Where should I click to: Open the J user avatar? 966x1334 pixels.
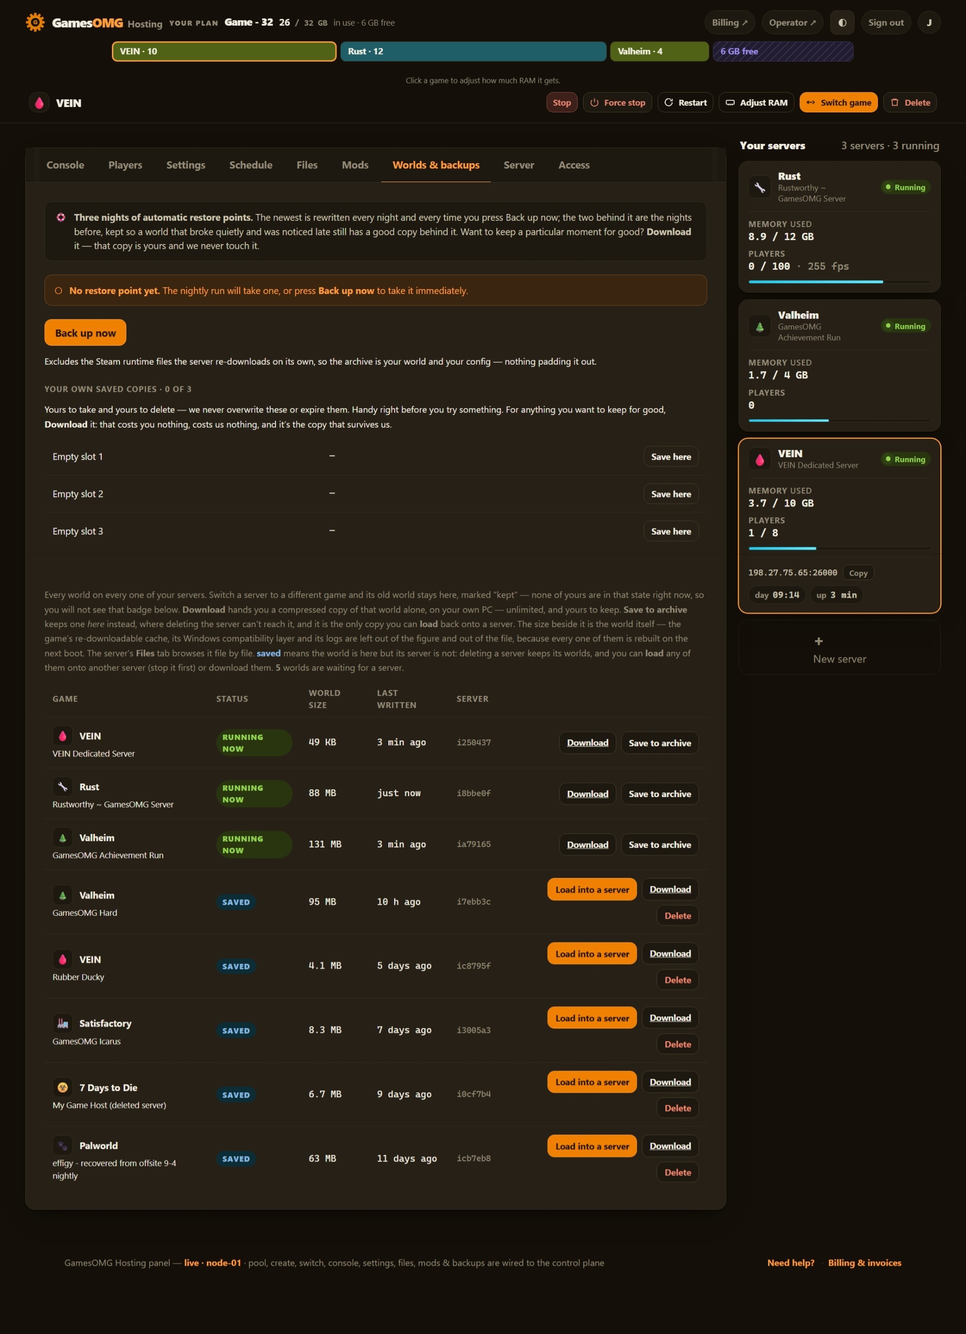click(929, 22)
